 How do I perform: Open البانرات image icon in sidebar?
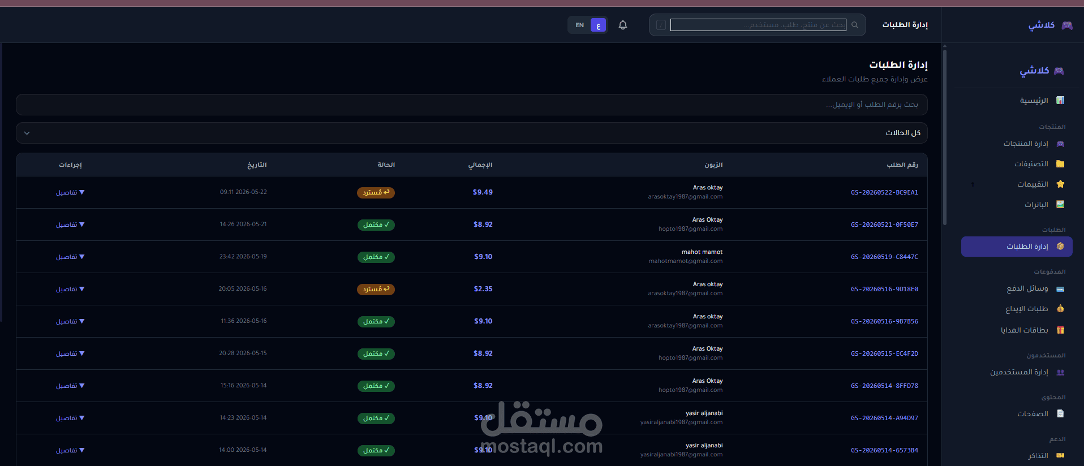point(1060,205)
